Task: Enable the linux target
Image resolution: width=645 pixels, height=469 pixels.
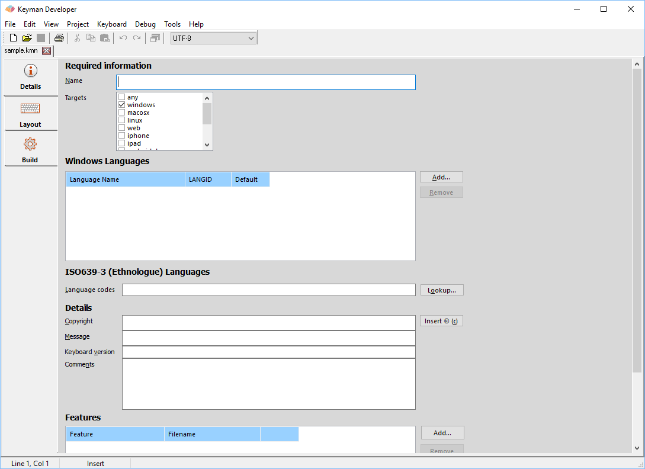Action: point(122,120)
